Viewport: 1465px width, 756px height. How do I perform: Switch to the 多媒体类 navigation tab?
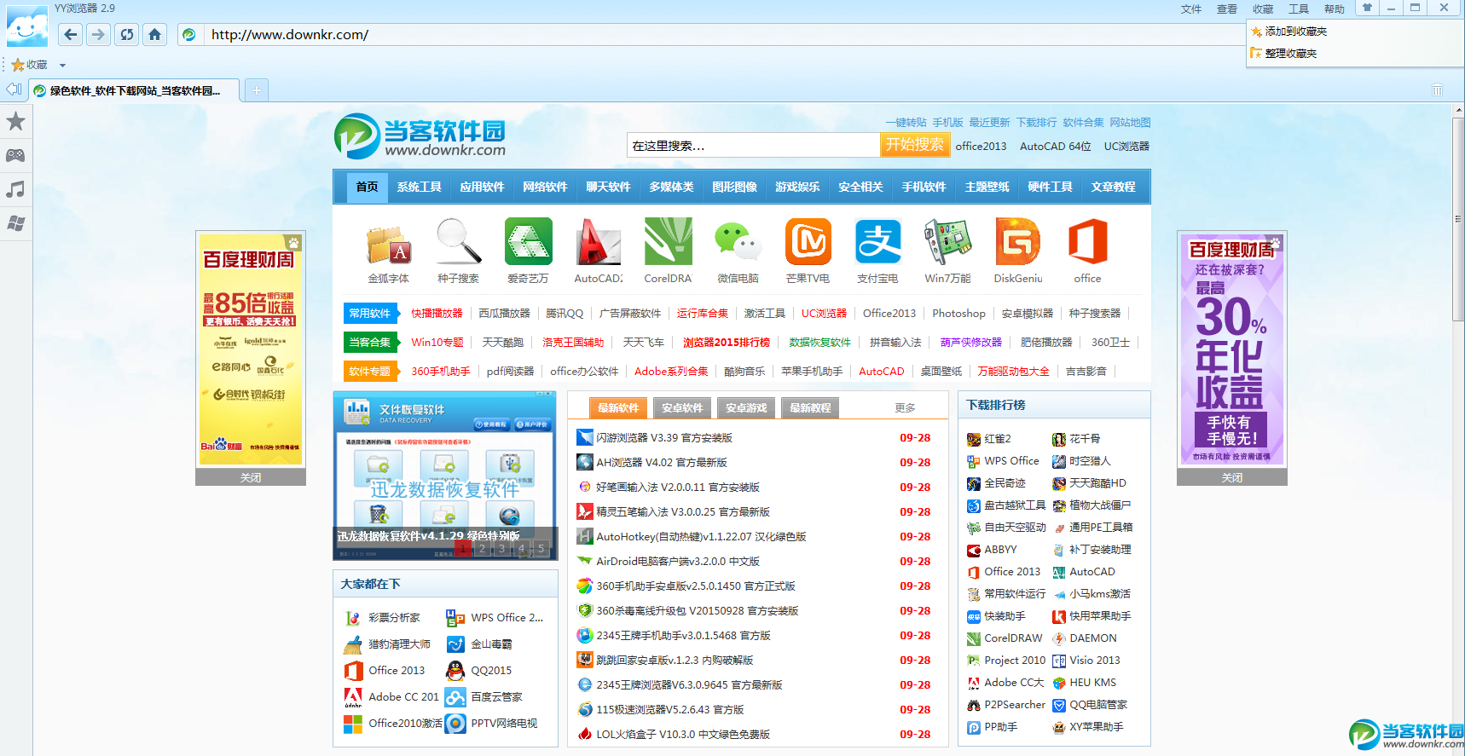(x=671, y=187)
